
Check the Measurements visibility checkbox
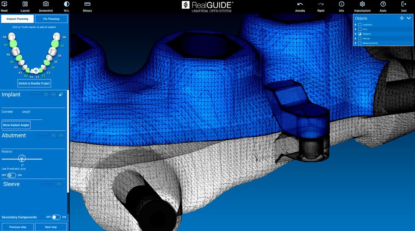pos(360,43)
